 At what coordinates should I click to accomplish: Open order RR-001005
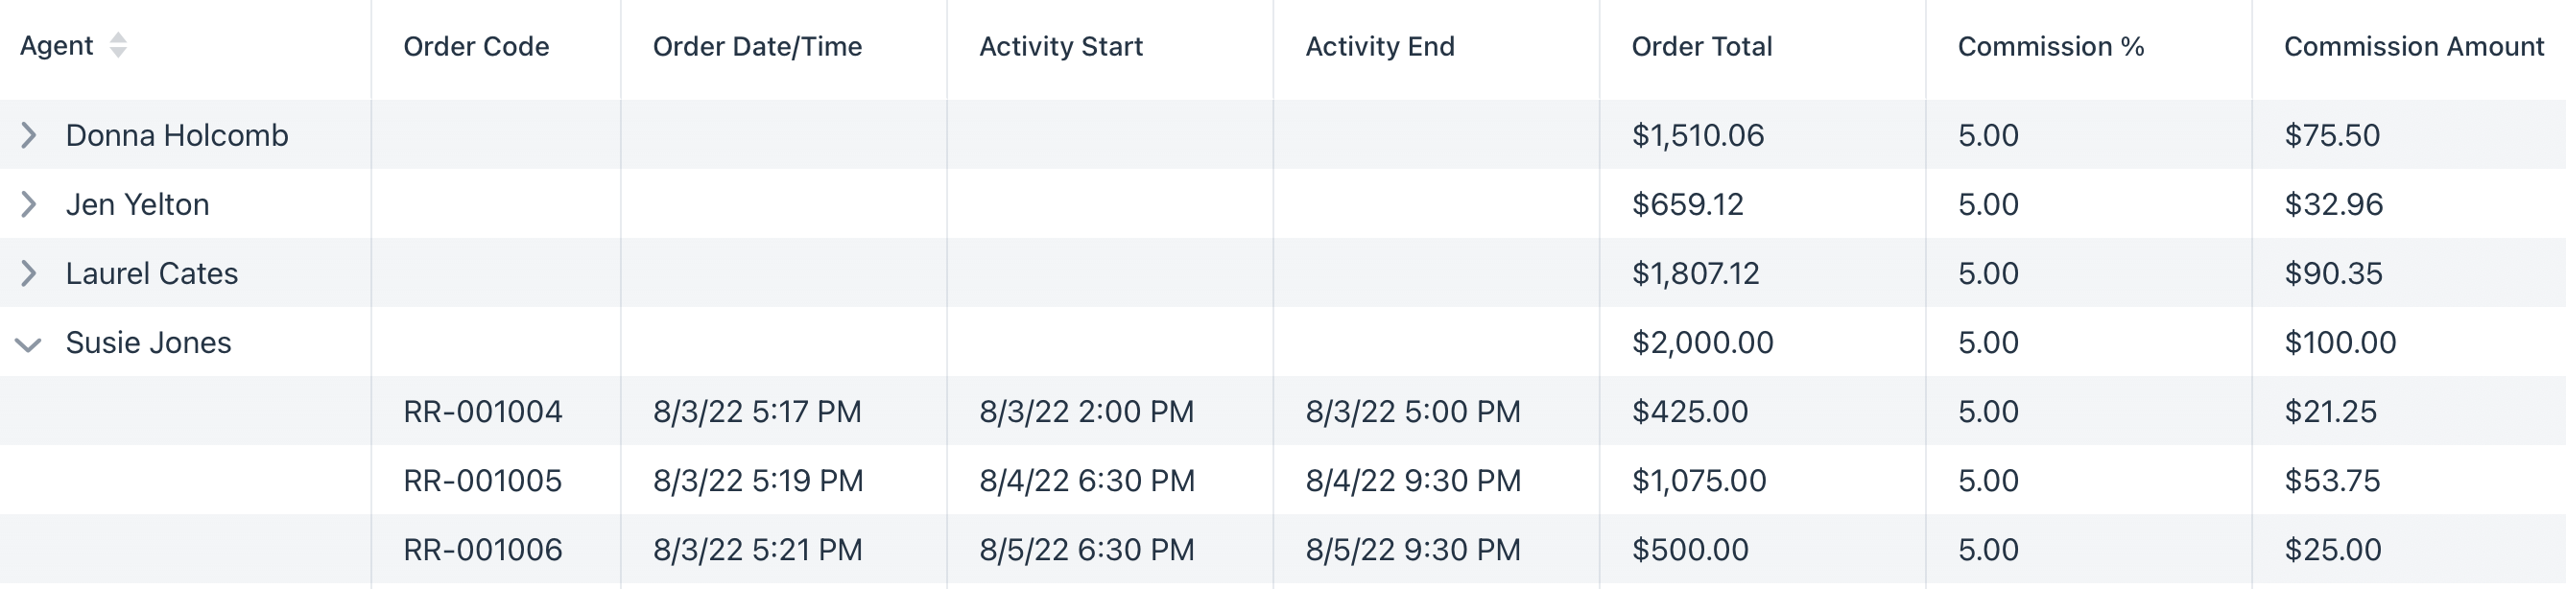[483, 481]
